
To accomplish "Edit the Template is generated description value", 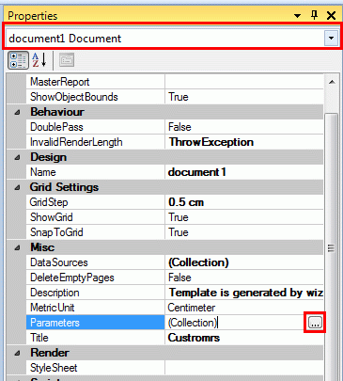I will coord(244,293).
